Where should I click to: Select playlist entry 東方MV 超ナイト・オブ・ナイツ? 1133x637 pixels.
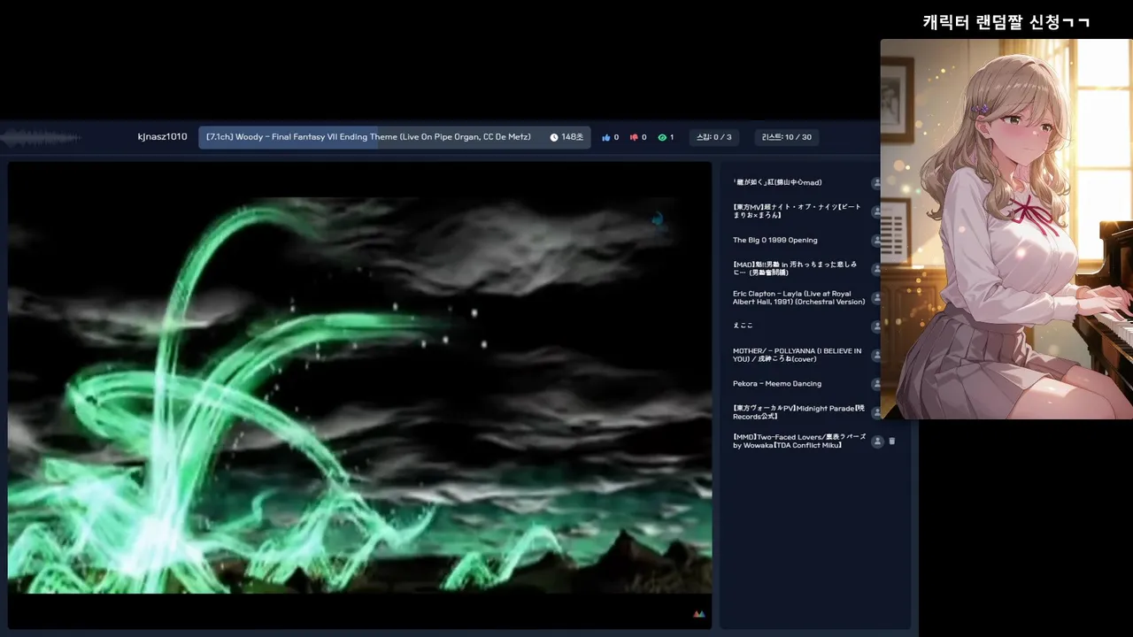click(x=797, y=211)
